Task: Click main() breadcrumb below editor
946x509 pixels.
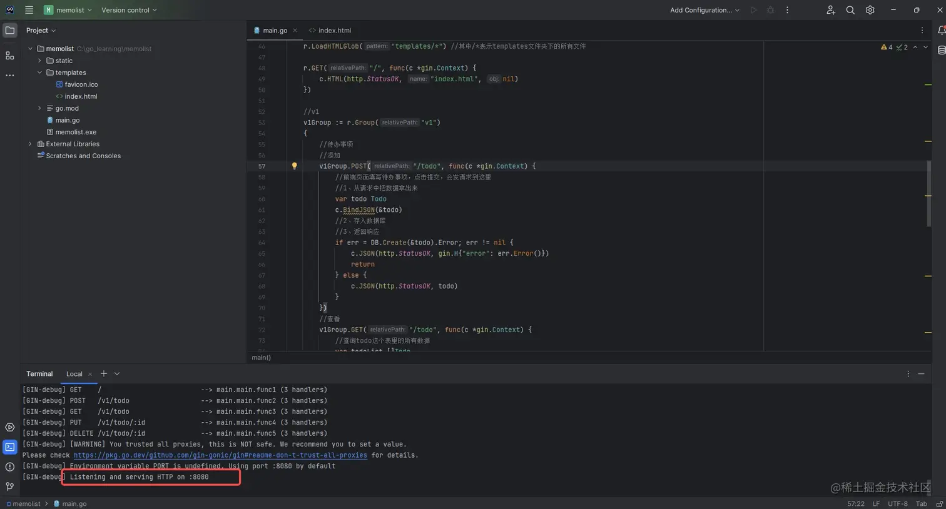Action: 262,358
